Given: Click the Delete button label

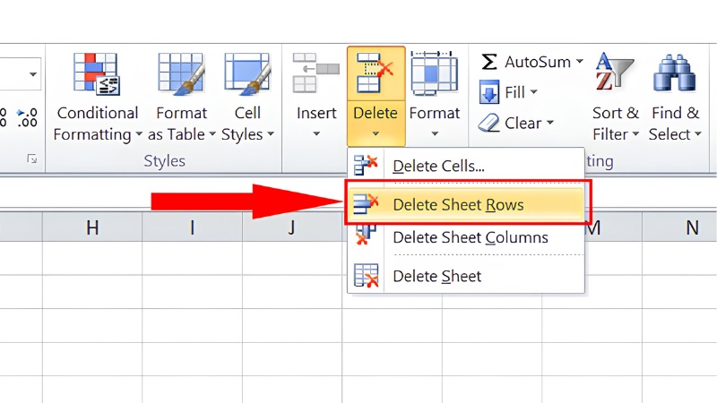Looking at the screenshot, I should [x=376, y=113].
